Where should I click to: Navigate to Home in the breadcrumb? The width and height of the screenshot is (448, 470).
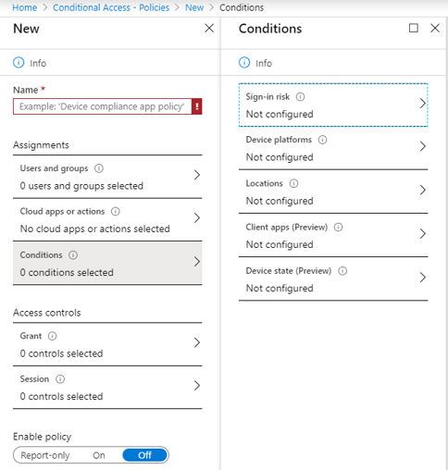(24, 7)
